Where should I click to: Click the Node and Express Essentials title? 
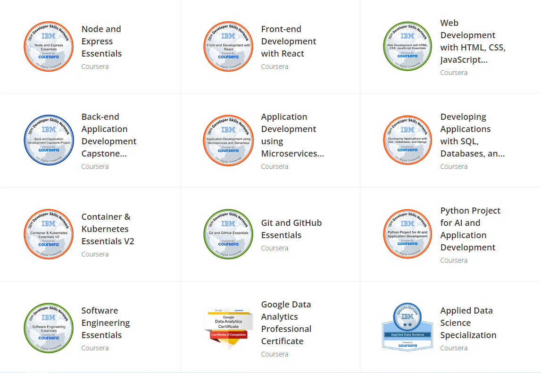(x=101, y=41)
